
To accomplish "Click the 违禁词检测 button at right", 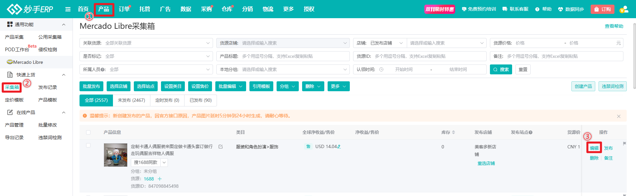I will pyautogui.click(x=612, y=86).
